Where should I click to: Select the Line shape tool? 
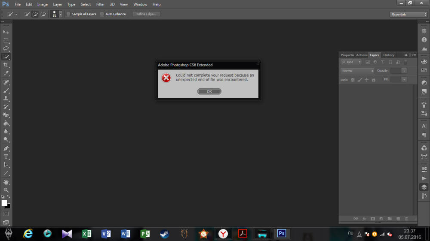(x=6, y=173)
